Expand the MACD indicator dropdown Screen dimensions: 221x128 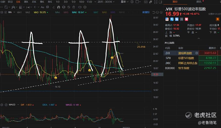[x=18, y=105]
